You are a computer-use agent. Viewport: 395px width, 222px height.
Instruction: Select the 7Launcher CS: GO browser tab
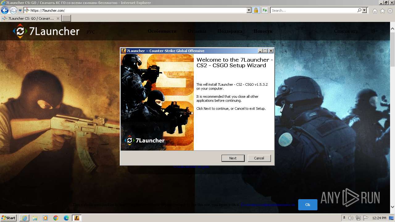tap(31, 18)
